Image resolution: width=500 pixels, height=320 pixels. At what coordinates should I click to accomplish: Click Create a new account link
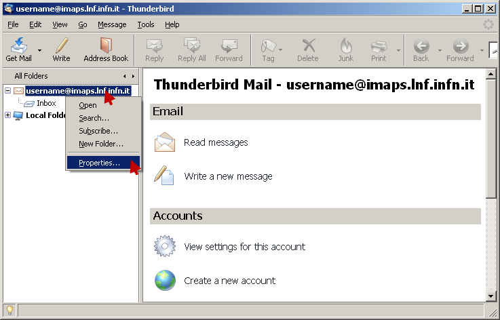point(229,281)
